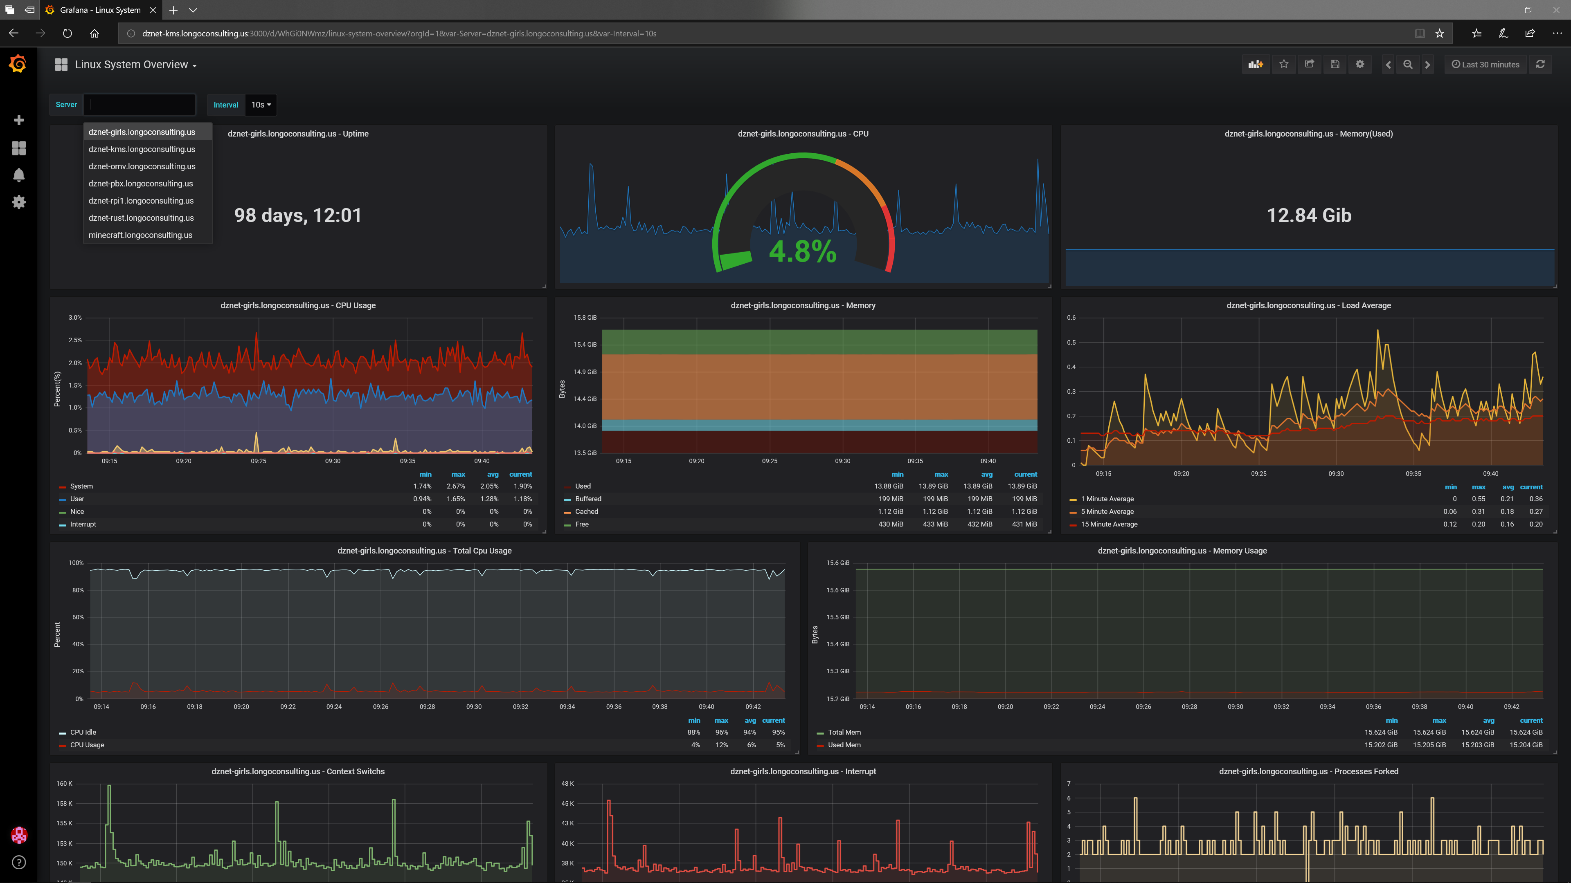The width and height of the screenshot is (1571, 883).
Task: Open the Alerting bell icon
Action: coord(19,175)
